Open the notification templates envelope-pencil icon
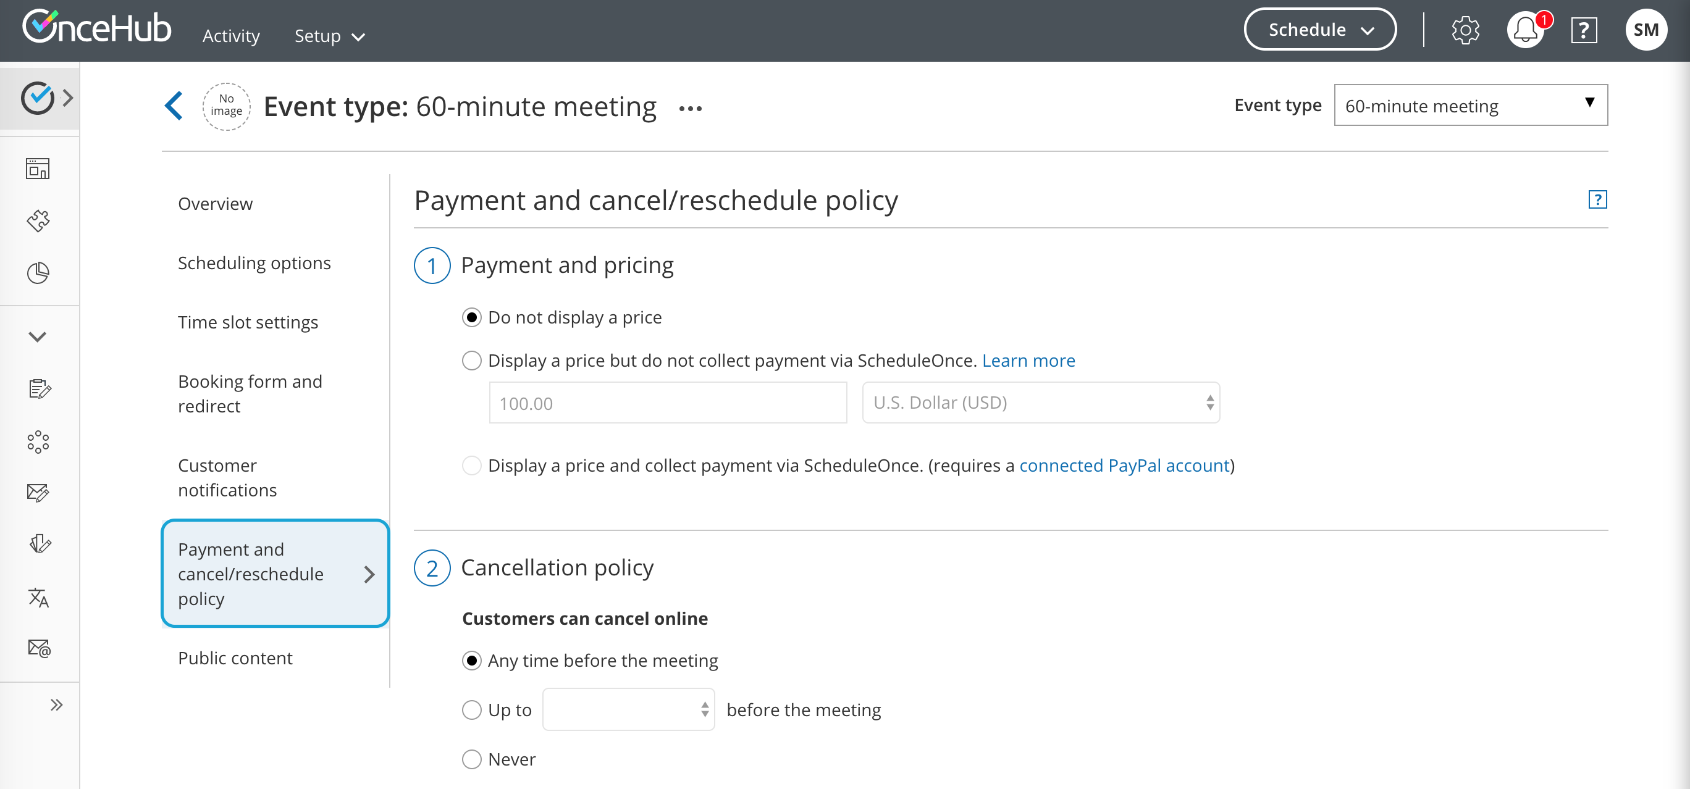The height and width of the screenshot is (789, 1690). click(x=39, y=493)
